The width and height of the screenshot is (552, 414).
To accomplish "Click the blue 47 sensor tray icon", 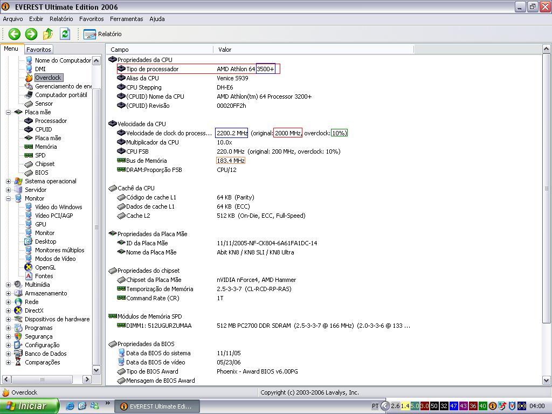I will [x=453, y=406].
